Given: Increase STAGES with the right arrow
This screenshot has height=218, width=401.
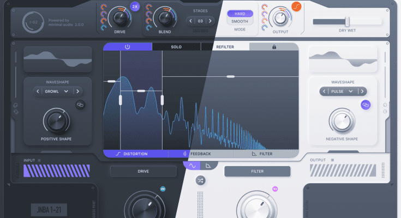Looking at the screenshot, I should [x=211, y=21].
